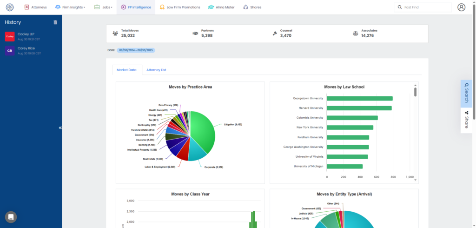The width and height of the screenshot is (476, 228).
Task: Open the Share side panel button
Action: 466,120
